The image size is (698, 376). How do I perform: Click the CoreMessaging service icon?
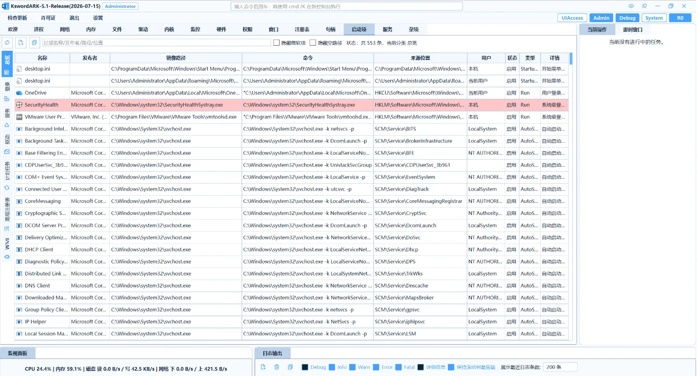pyautogui.click(x=19, y=201)
